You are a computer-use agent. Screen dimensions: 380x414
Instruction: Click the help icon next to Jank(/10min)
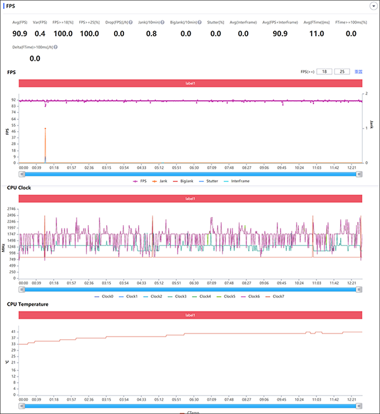pyautogui.click(x=163, y=22)
